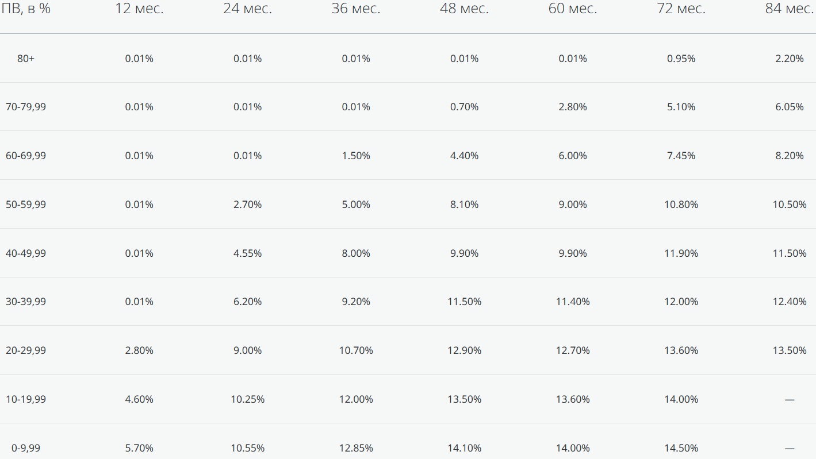Image resolution: width=816 pixels, height=459 pixels.
Task: Click the dash in the 10-19,99 row
Action: click(790, 399)
